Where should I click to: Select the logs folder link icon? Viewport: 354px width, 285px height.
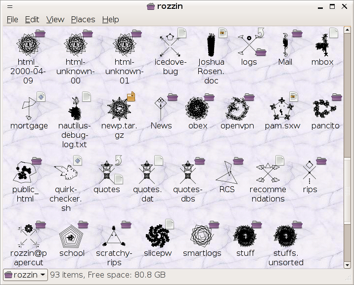[x=249, y=45]
